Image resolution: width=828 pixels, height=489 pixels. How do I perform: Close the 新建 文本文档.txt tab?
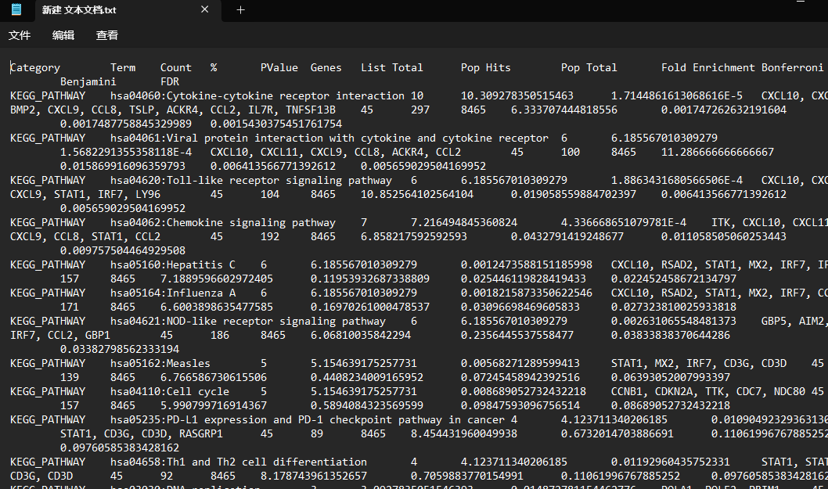pos(205,9)
